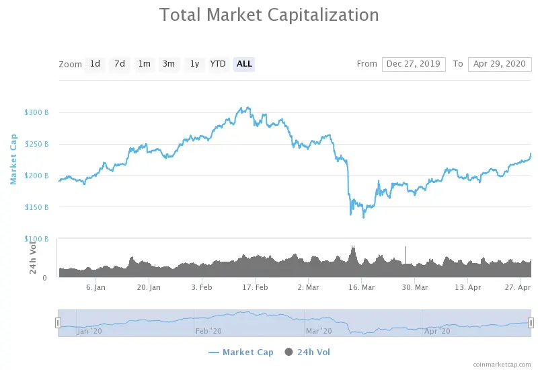Click the Market Cap legend line icon

(214, 353)
